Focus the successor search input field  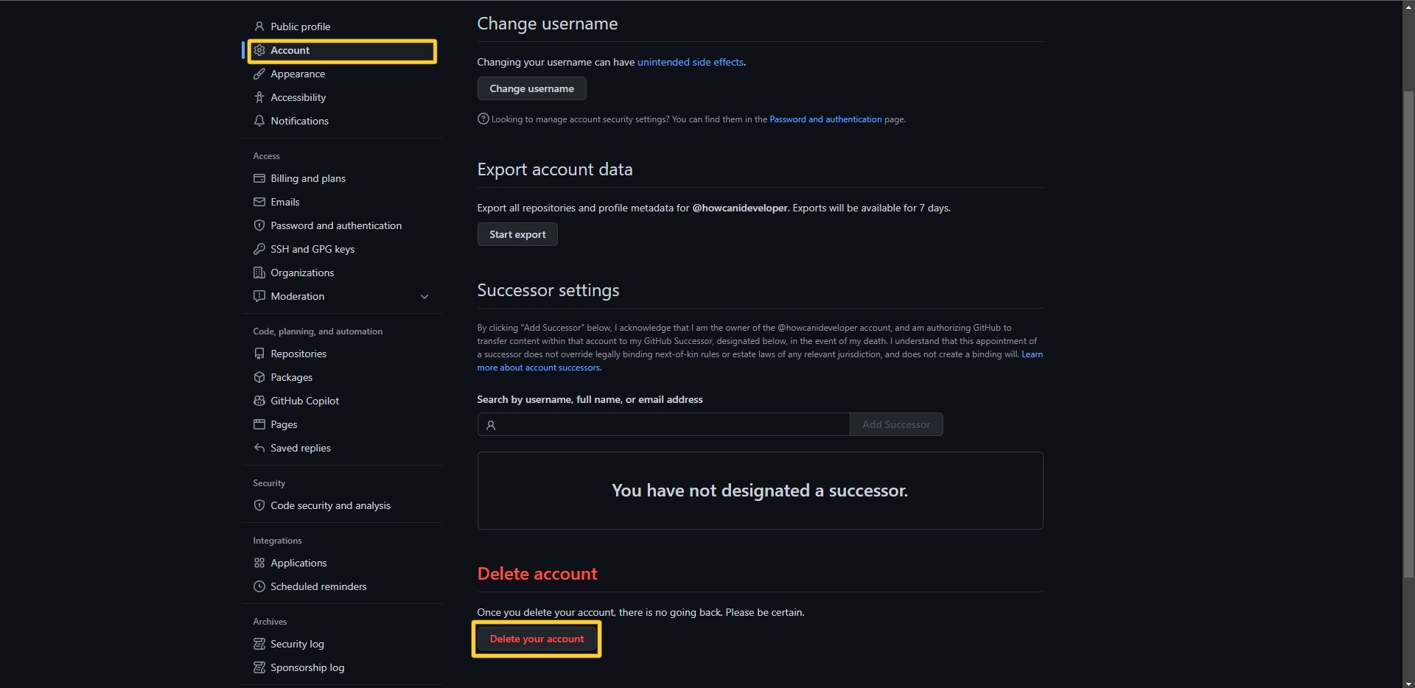pos(663,424)
